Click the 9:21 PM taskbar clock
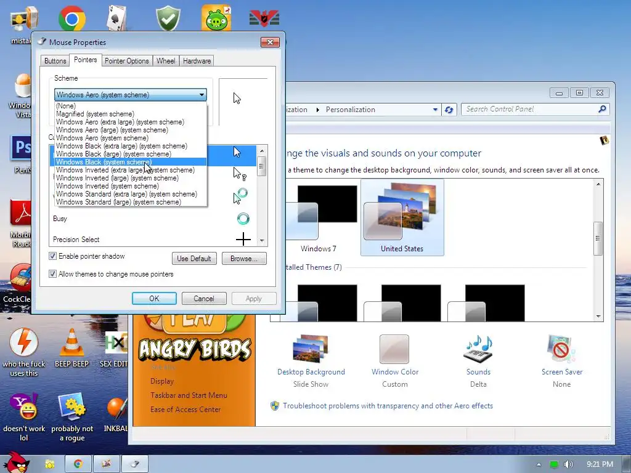The height and width of the screenshot is (473, 631). click(600, 464)
